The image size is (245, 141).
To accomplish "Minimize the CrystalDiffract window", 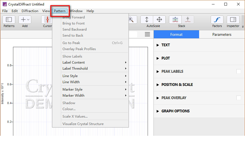I will click(213, 4).
